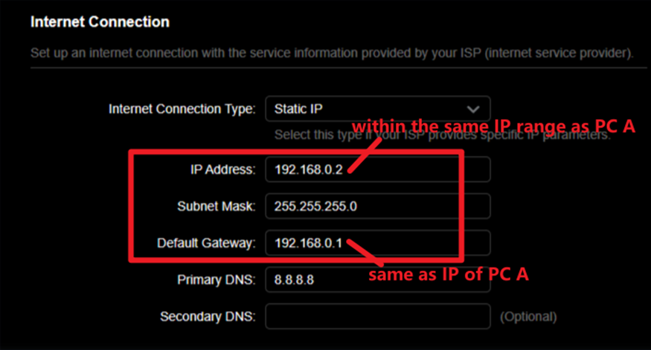
Task: Click the "Default Gateway:" label
Action: pyautogui.click(x=206, y=242)
